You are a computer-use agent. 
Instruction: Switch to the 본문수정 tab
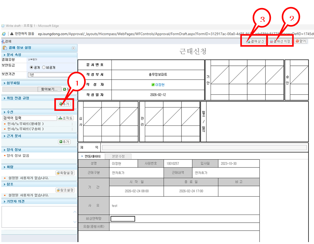(119, 156)
